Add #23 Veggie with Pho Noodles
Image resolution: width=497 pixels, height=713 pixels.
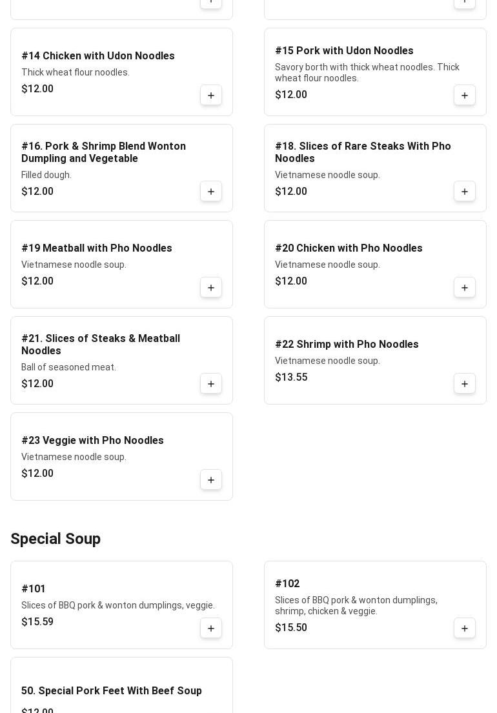[211, 480]
